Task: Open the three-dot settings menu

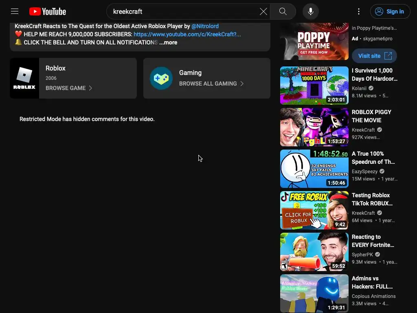Action: coord(359,11)
